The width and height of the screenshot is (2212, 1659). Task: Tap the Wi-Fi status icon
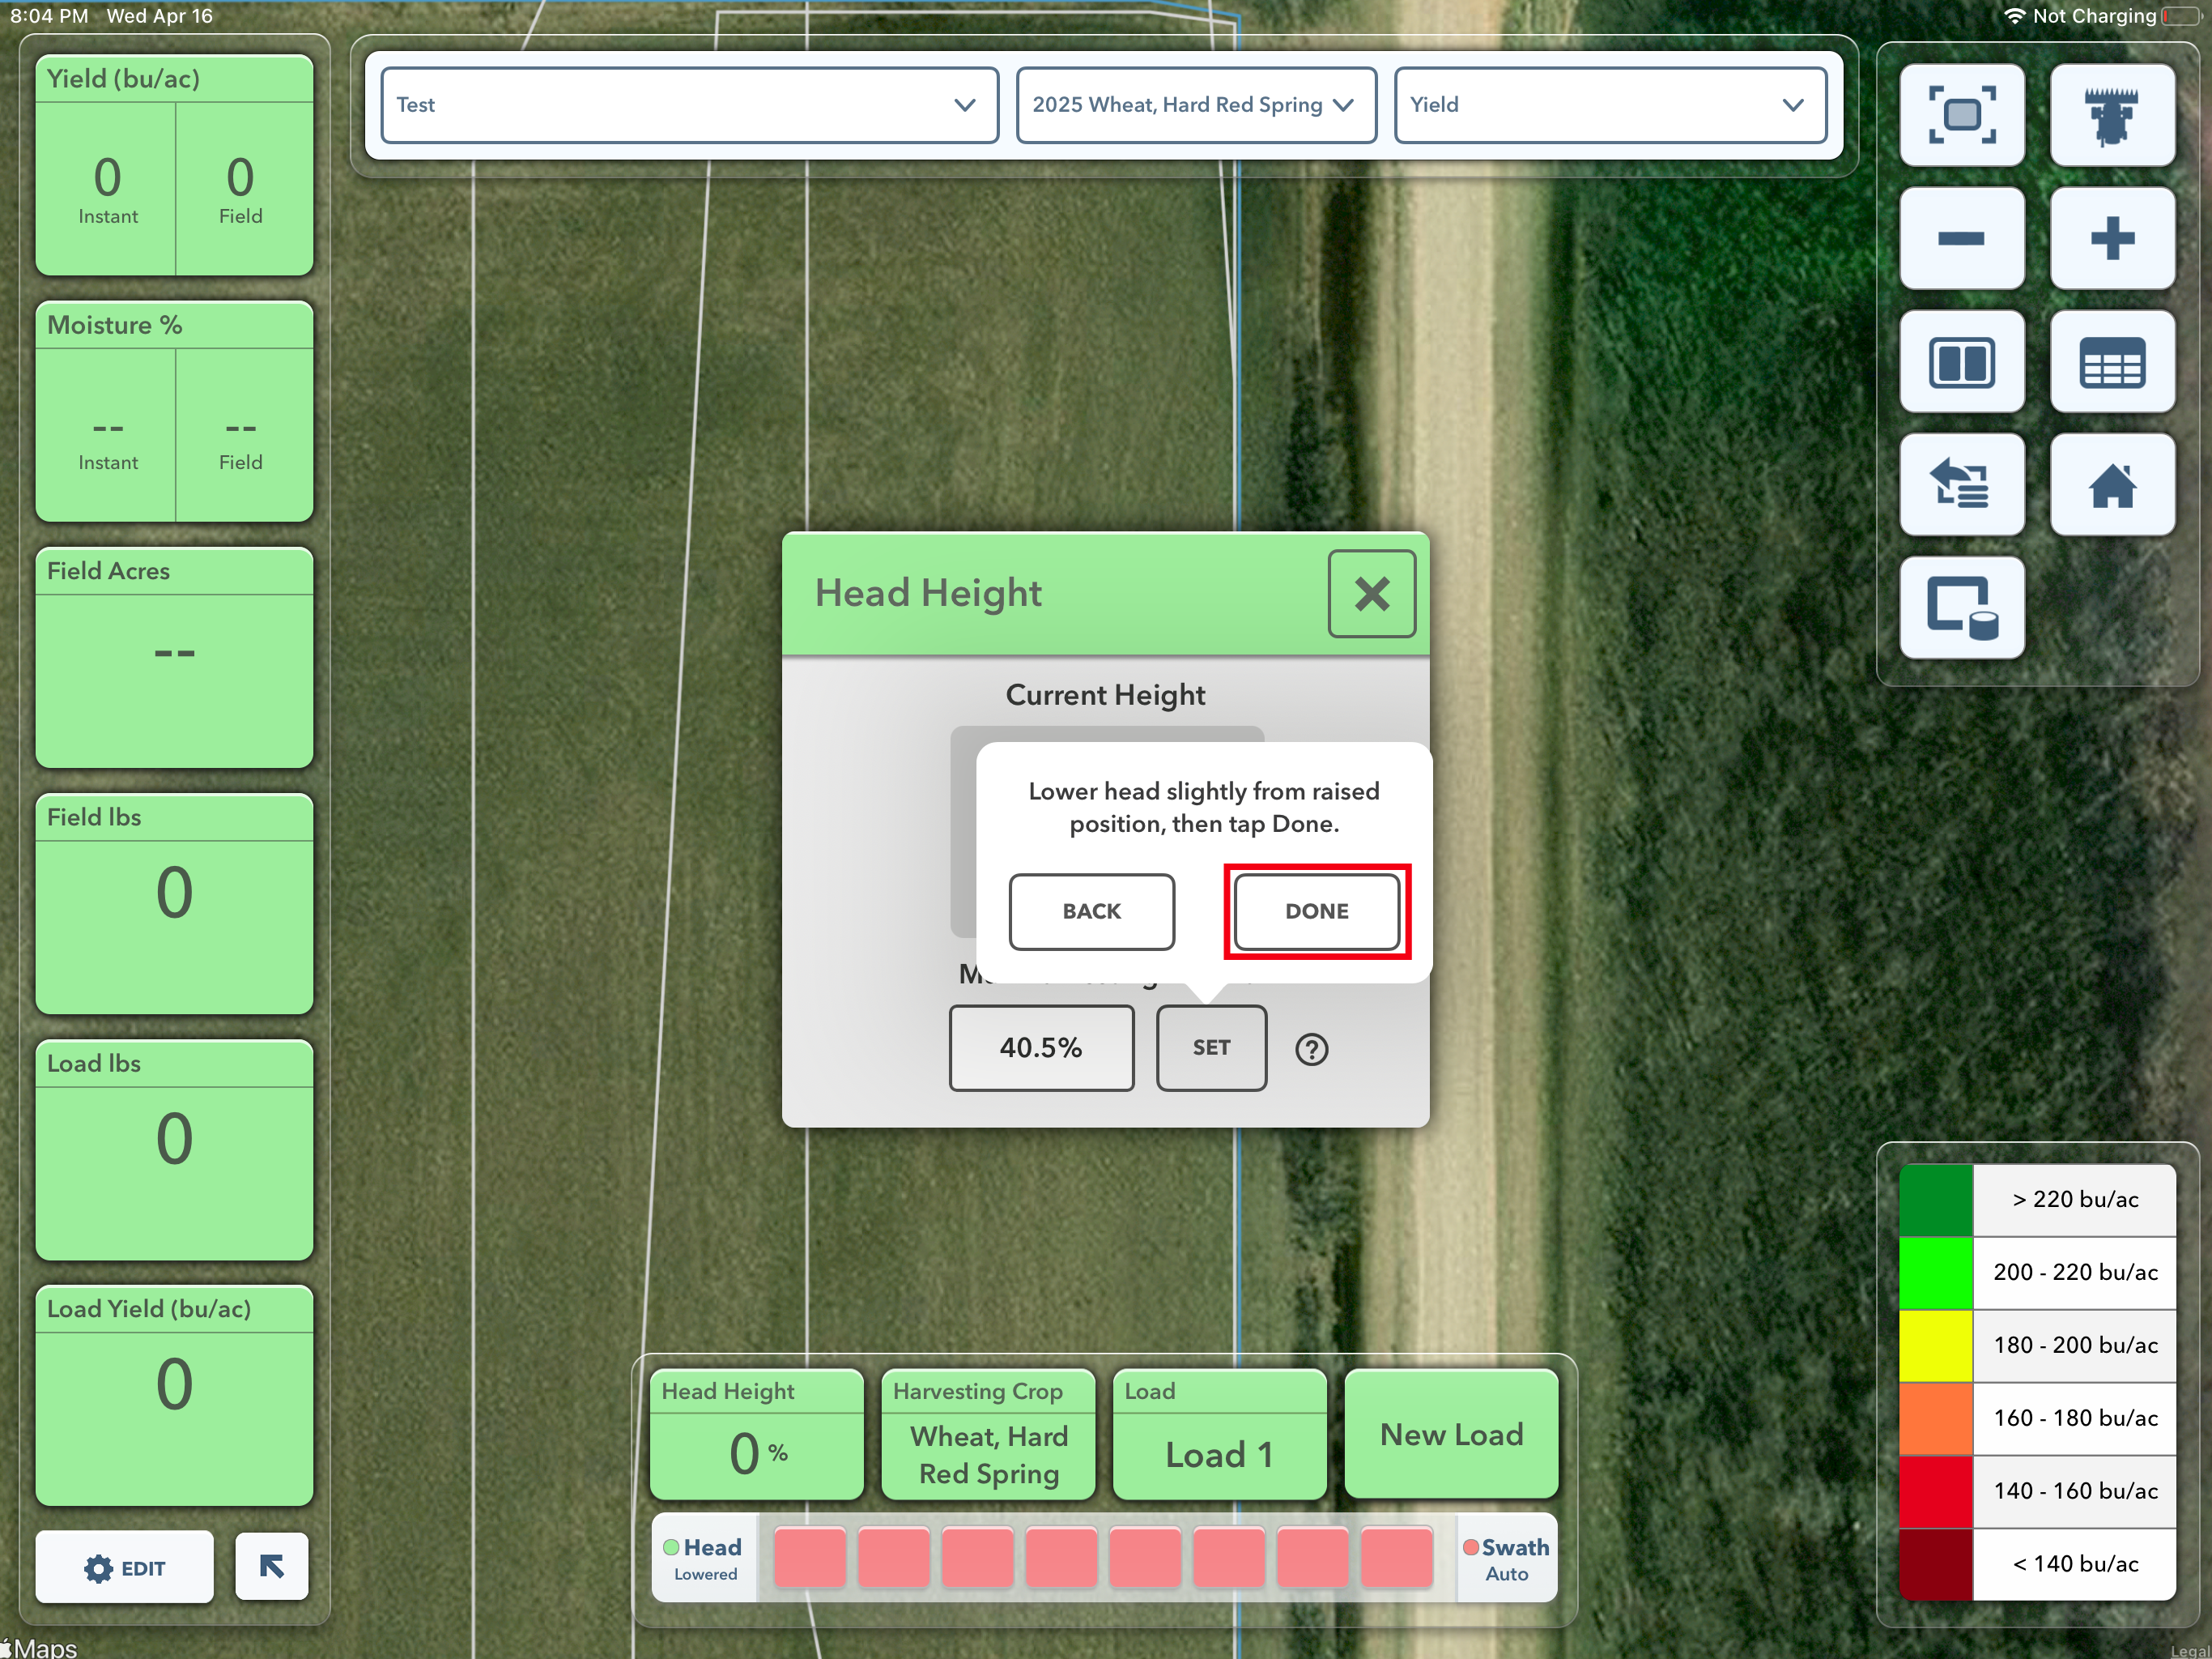pos(2014,16)
